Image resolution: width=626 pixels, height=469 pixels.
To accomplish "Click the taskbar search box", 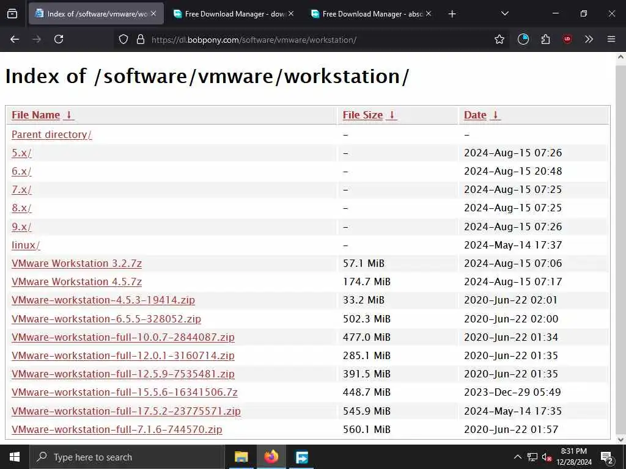I will [127, 457].
